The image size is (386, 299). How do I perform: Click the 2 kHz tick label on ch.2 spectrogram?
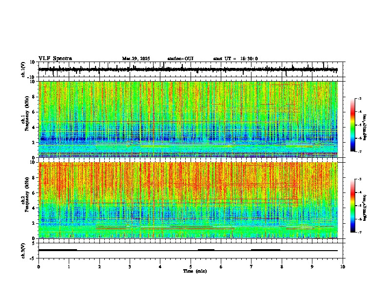click(x=34, y=223)
